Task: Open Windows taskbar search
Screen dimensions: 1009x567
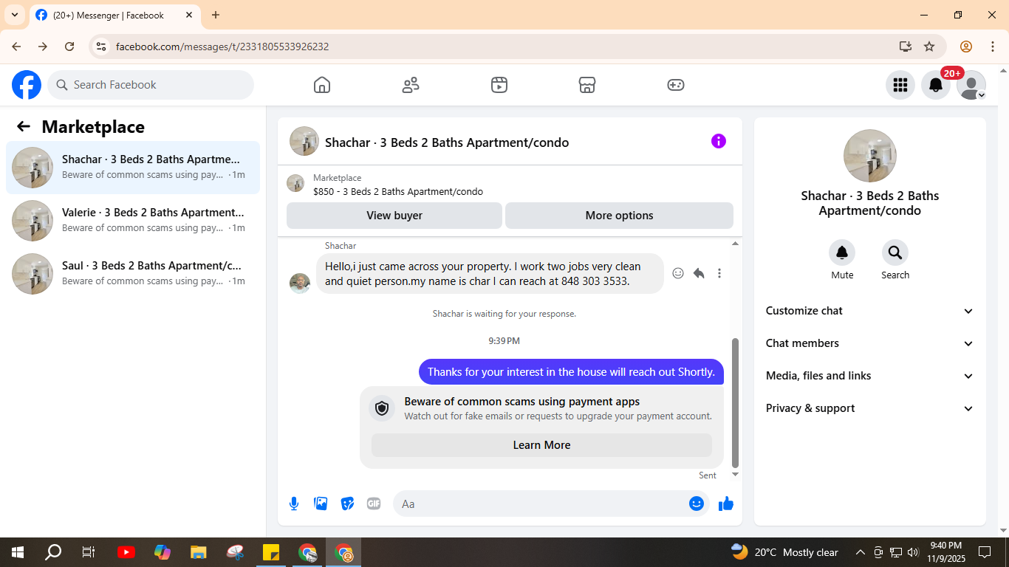Action: [x=53, y=552]
